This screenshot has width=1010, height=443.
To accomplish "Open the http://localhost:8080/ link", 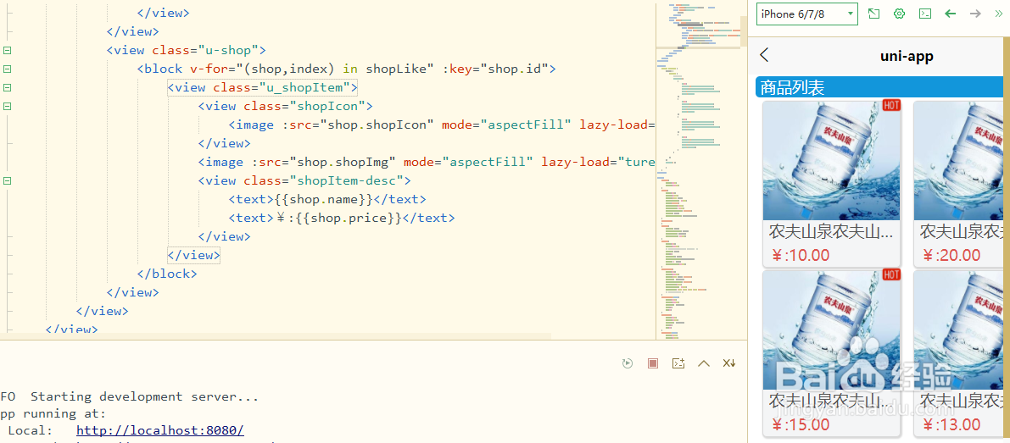I will point(159,430).
